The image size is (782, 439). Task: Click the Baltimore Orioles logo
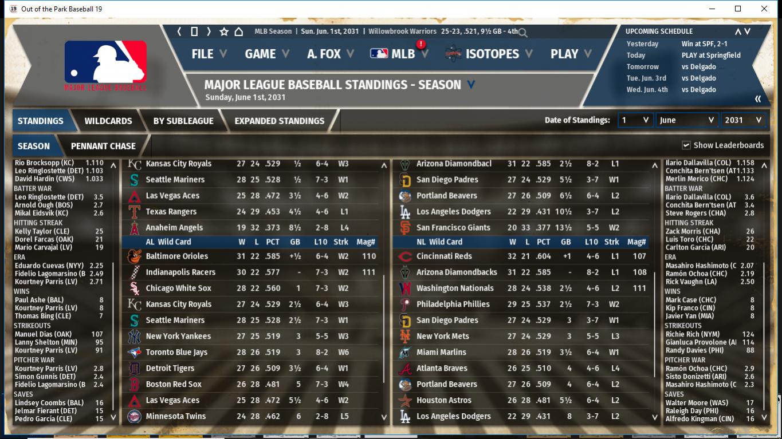(x=134, y=256)
